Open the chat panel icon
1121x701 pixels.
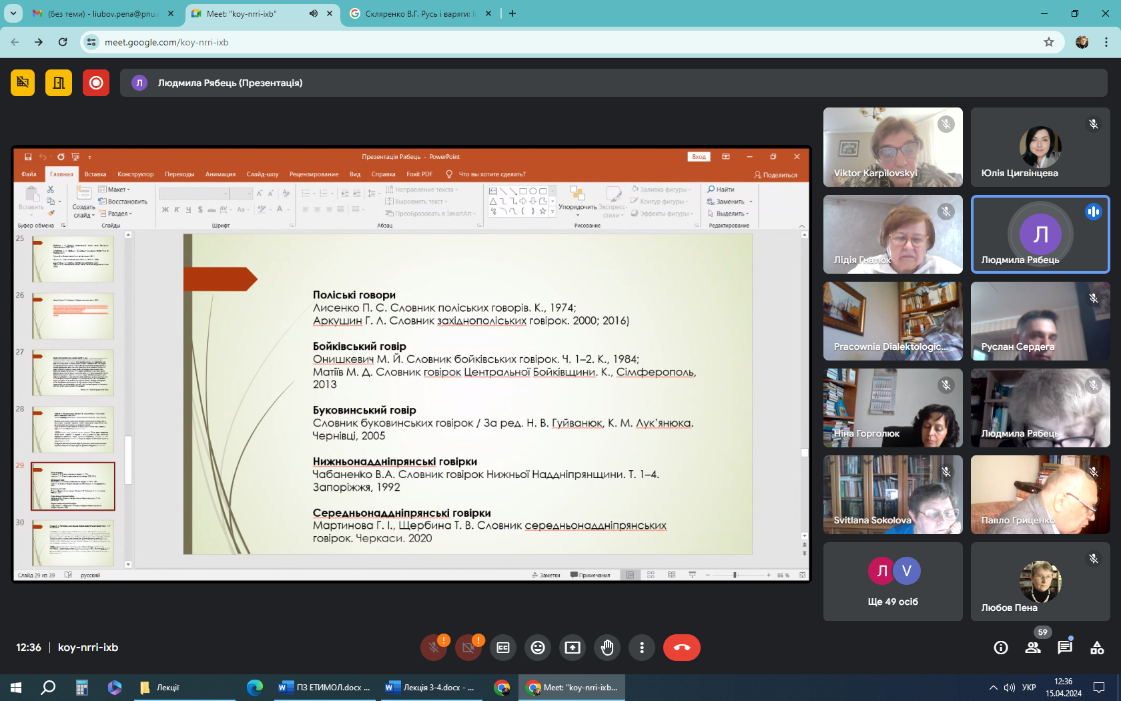click(1064, 648)
